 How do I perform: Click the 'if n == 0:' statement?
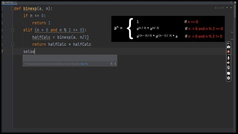coord(35,16)
